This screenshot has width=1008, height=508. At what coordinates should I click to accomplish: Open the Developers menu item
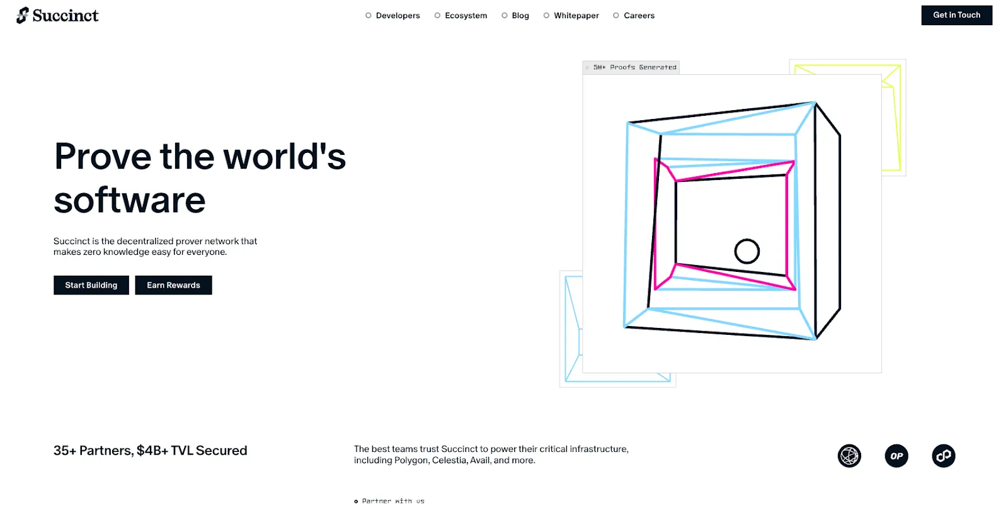tap(398, 16)
